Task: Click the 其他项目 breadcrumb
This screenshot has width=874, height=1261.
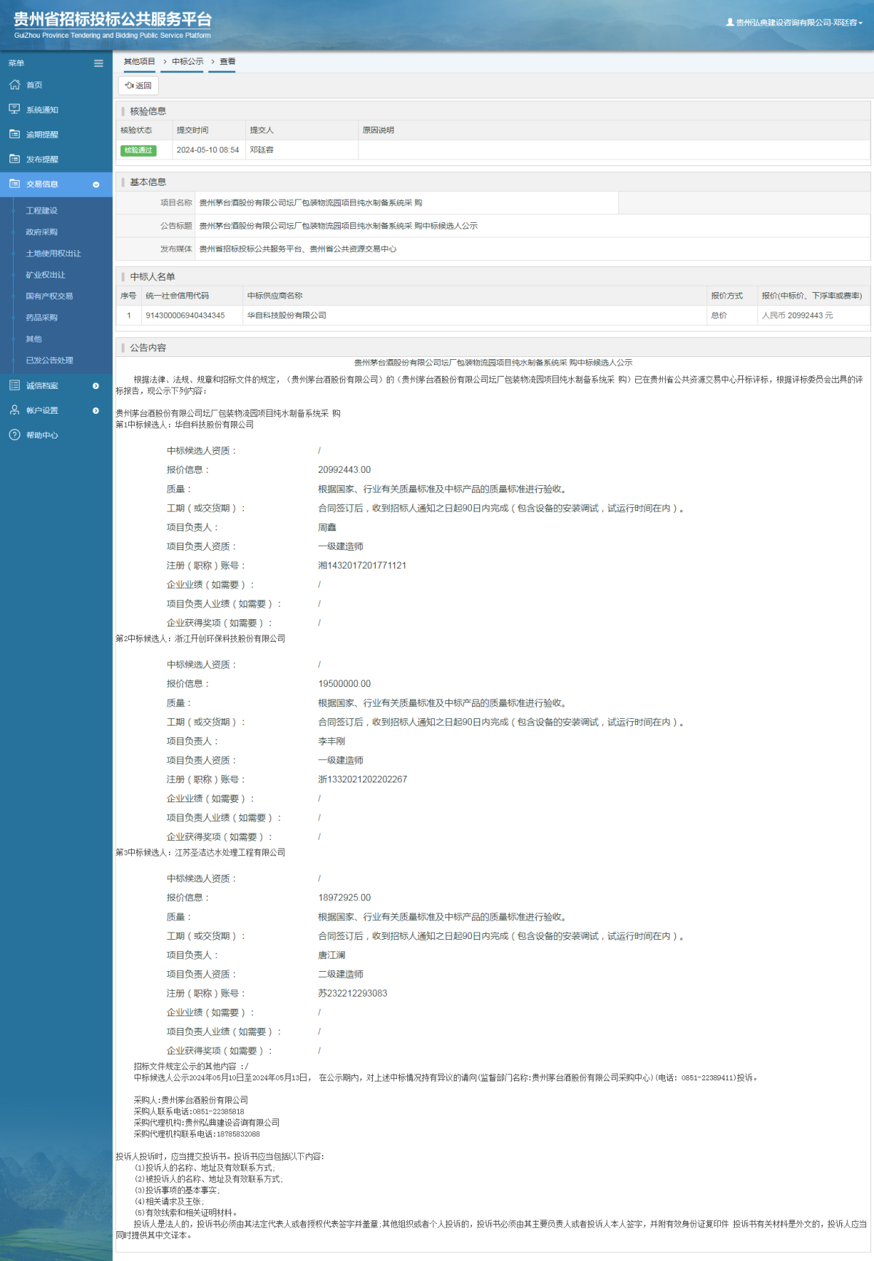Action: pyautogui.click(x=139, y=61)
